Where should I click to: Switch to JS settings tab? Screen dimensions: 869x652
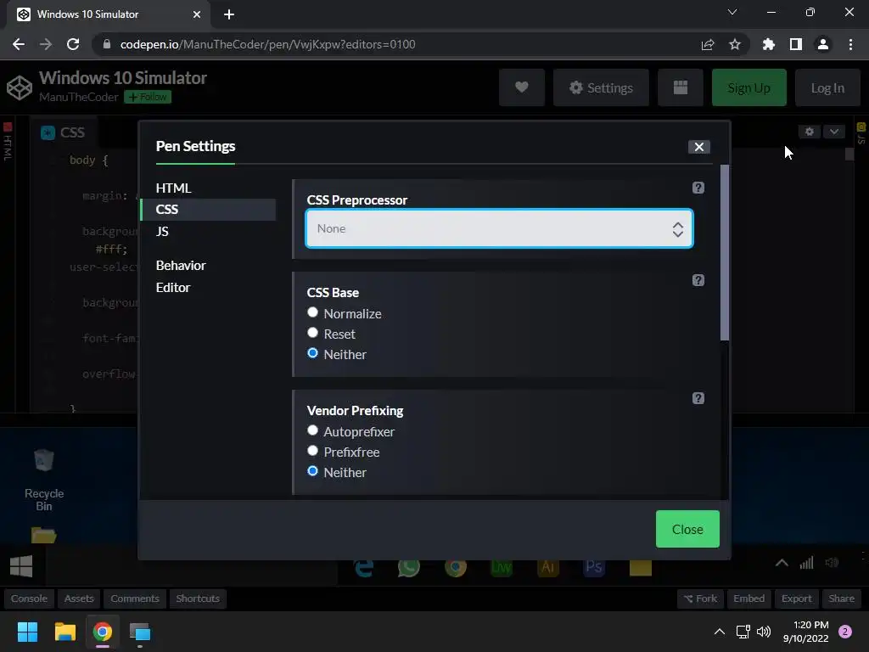tap(162, 232)
